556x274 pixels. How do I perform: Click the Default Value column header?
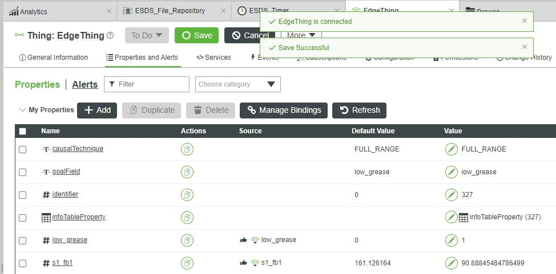point(373,131)
